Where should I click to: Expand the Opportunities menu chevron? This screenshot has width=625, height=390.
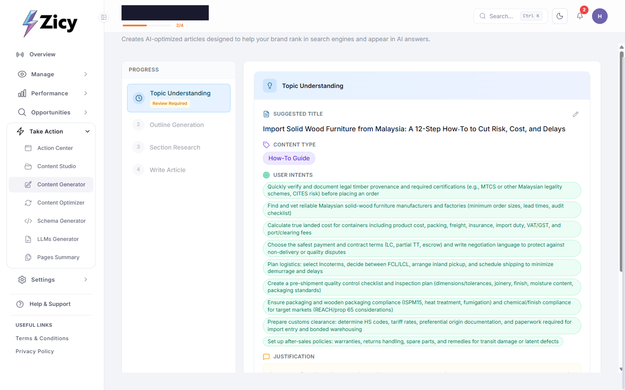(86, 112)
